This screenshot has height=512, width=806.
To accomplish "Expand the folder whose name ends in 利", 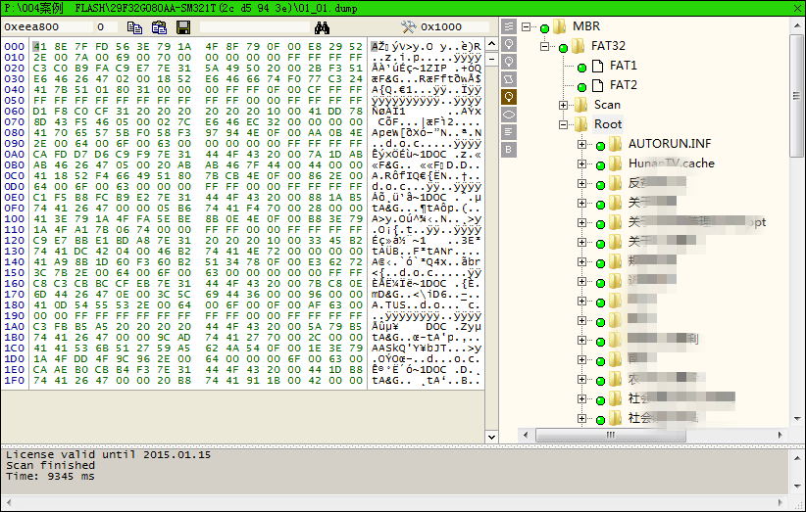I will click(581, 340).
